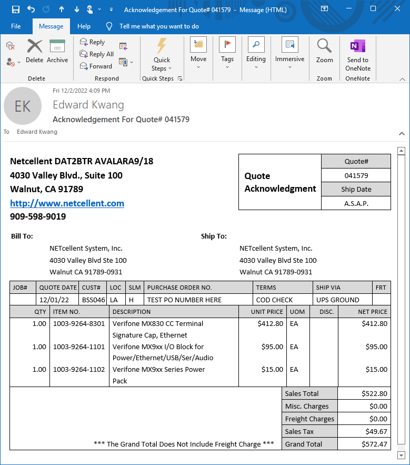Click the message subject line
Image resolution: width=410 pixels, height=465 pixels.
click(x=121, y=120)
